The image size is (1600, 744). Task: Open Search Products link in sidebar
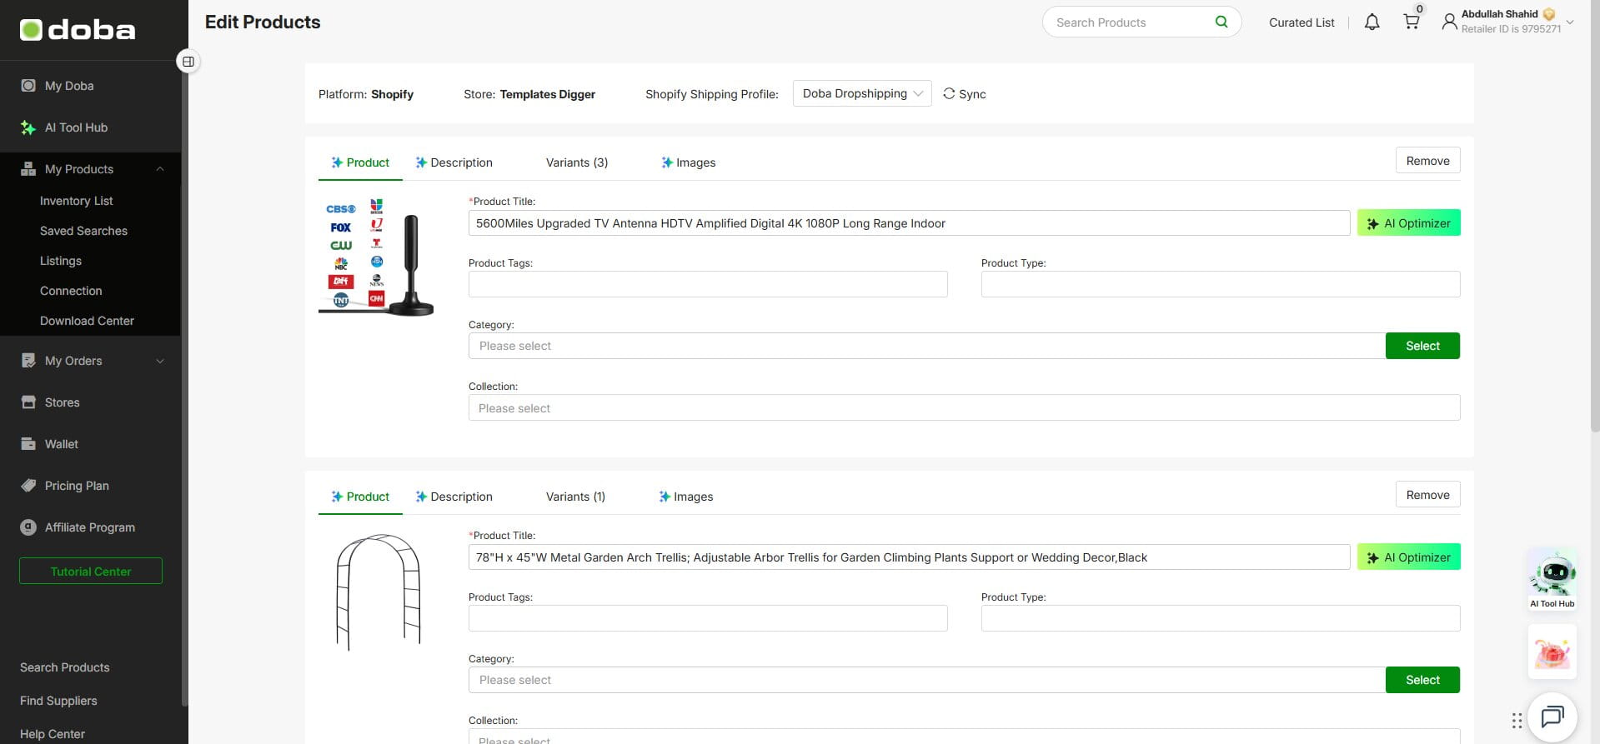[64, 667]
